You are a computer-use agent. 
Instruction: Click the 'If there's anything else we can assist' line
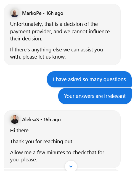[x=57, y=50]
